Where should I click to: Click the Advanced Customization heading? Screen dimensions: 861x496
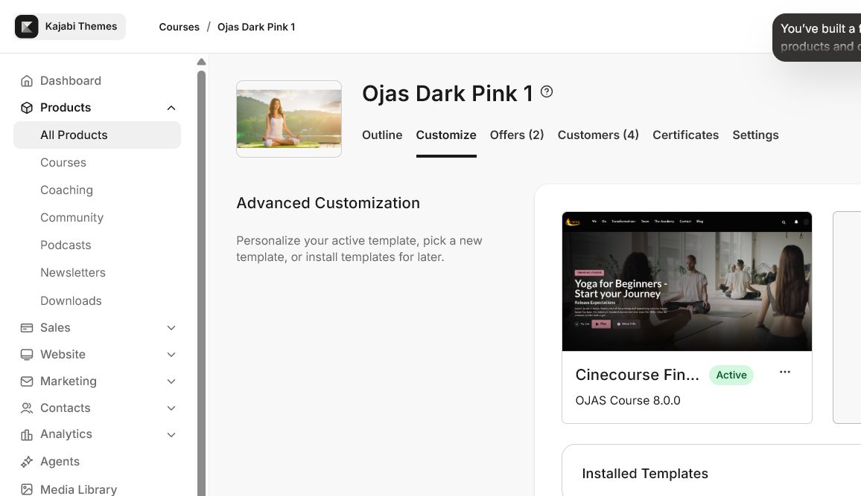click(x=328, y=203)
